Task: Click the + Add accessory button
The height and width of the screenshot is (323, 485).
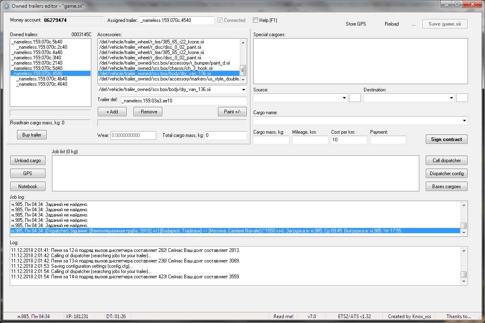Action: pyautogui.click(x=112, y=112)
